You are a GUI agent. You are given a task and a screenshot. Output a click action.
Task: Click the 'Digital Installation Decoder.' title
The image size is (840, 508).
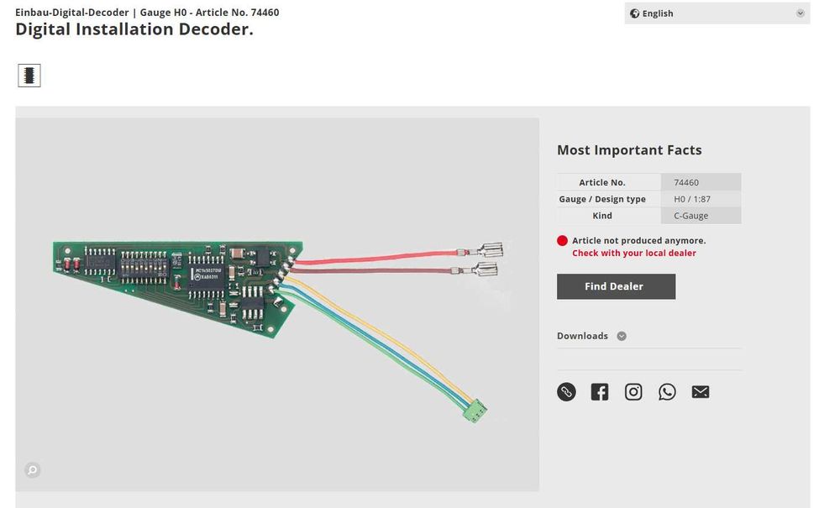(x=134, y=29)
